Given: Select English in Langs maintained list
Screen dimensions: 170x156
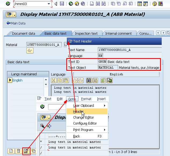Looking at the screenshot, I should 17,80.
